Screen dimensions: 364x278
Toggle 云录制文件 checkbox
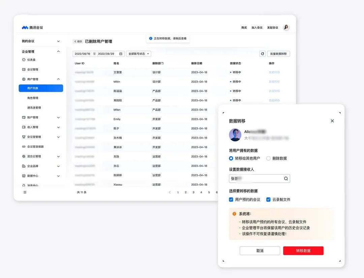coord(268,200)
